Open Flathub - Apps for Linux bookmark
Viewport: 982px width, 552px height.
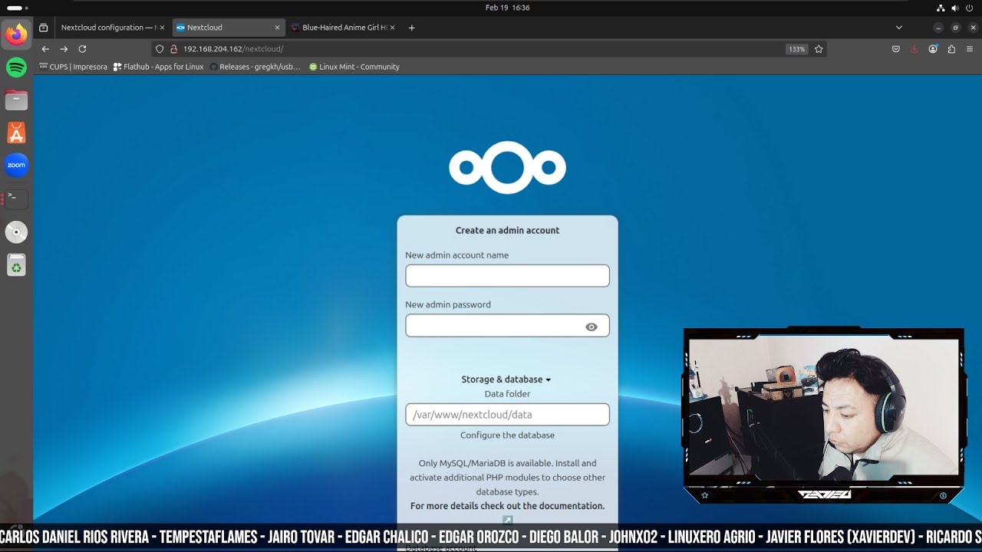pyautogui.click(x=158, y=67)
